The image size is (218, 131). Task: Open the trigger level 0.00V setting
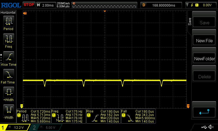point(201,5)
